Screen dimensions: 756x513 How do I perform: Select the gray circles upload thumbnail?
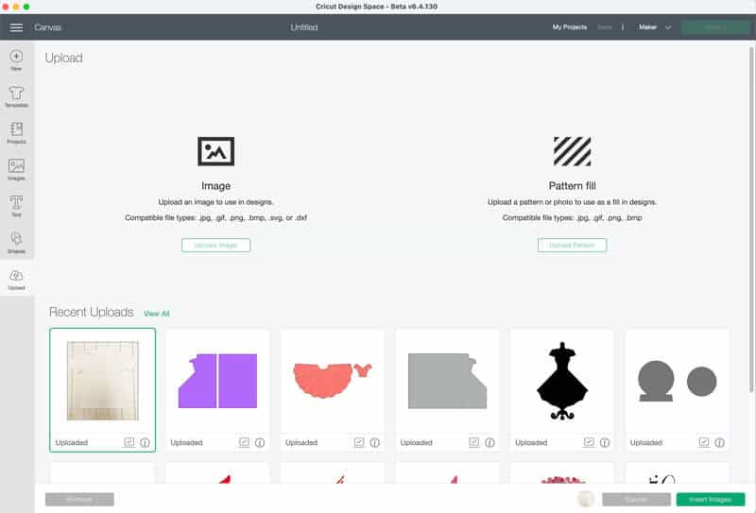pyautogui.click(x=677, y=381)
